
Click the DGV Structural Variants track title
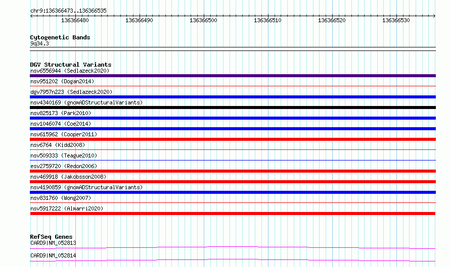[x=71, y=65]
